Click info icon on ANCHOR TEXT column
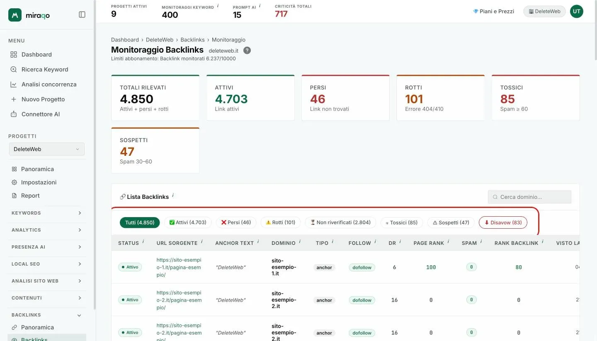This screenshot has width=597, height=341. tap(258, 242)
